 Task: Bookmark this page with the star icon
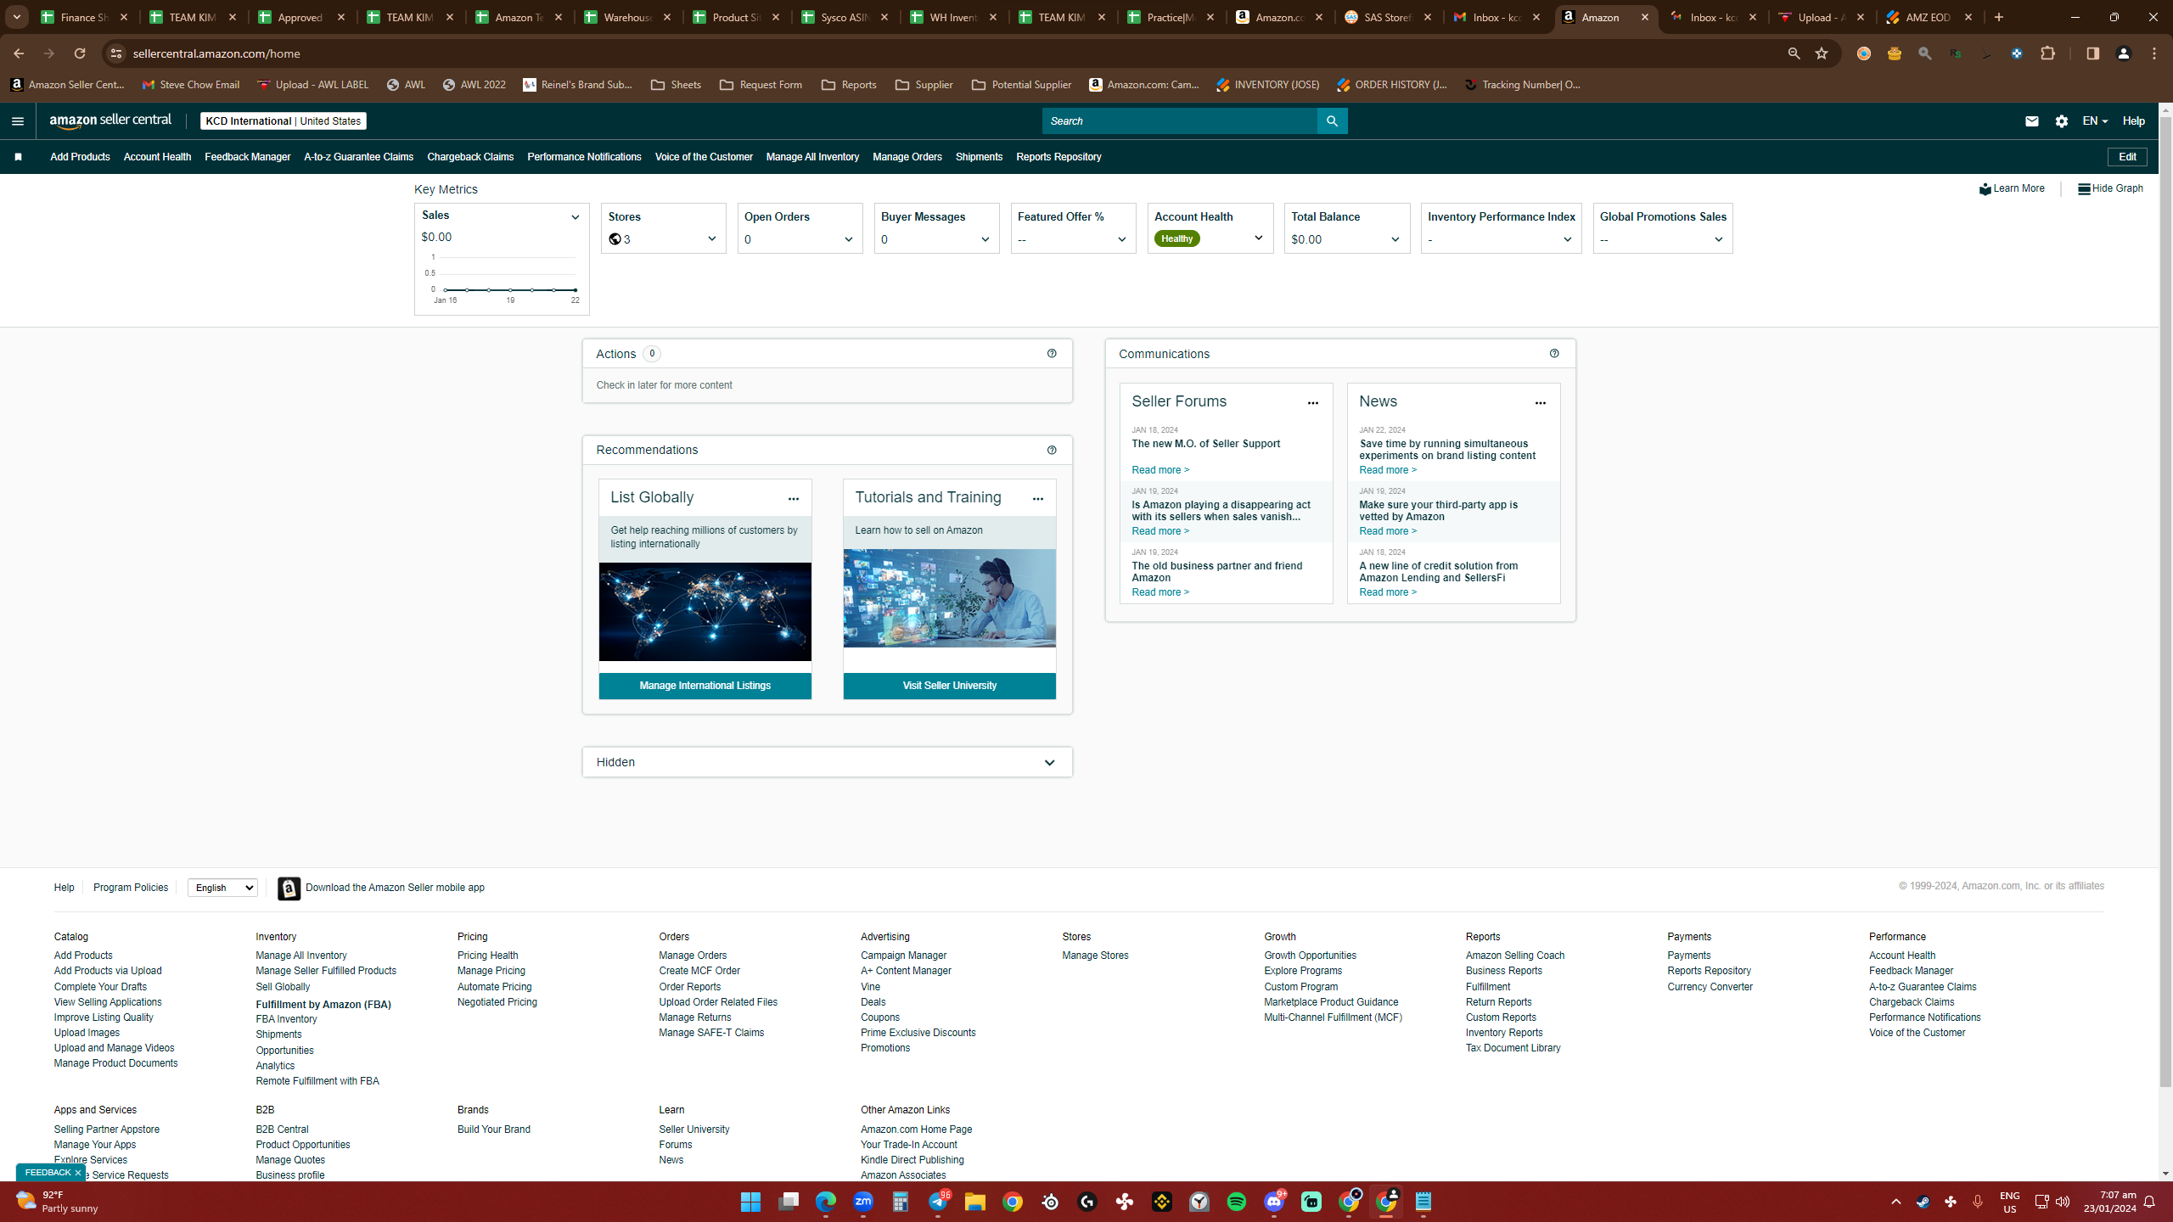pos(1822,53)
